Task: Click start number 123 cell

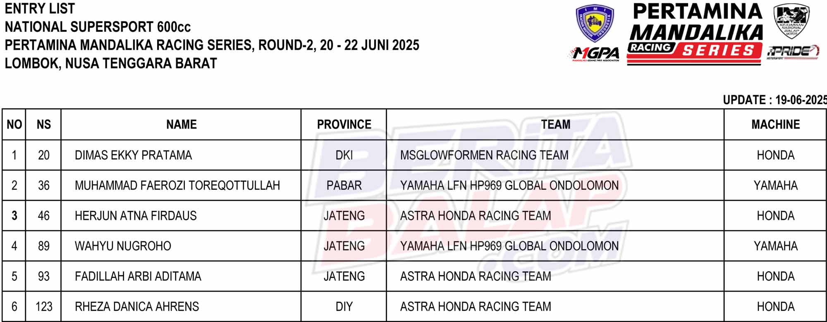Action: [x=43, y=306]
